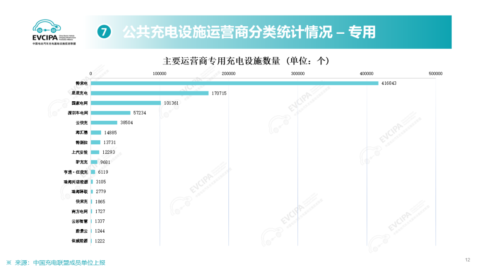Click the 1222 data label

(x=100, y=241)
